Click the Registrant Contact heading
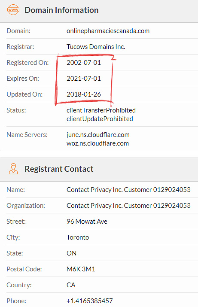198x307 pixels. coord(59,169)
